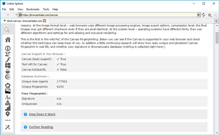Open a new tab with the plus button
The image size is (219, 135).
click(216, 21)
